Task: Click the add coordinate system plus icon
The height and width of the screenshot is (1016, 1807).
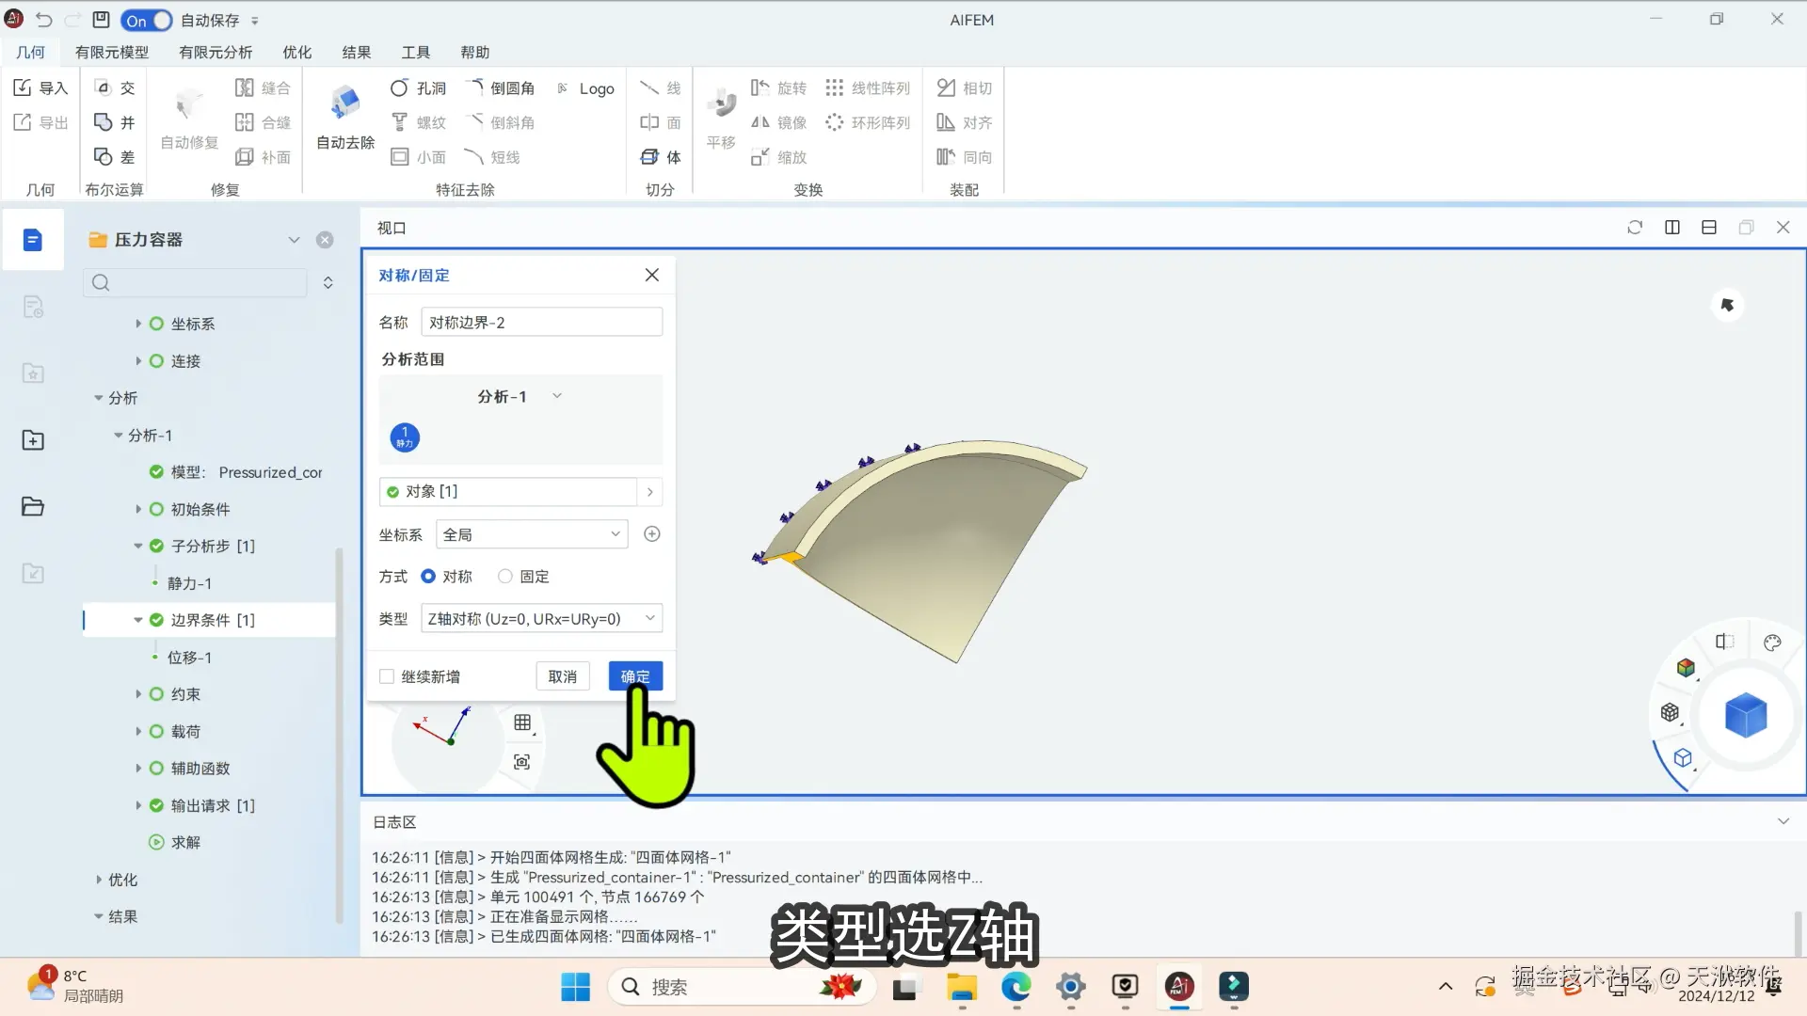Action: (651, 534)
